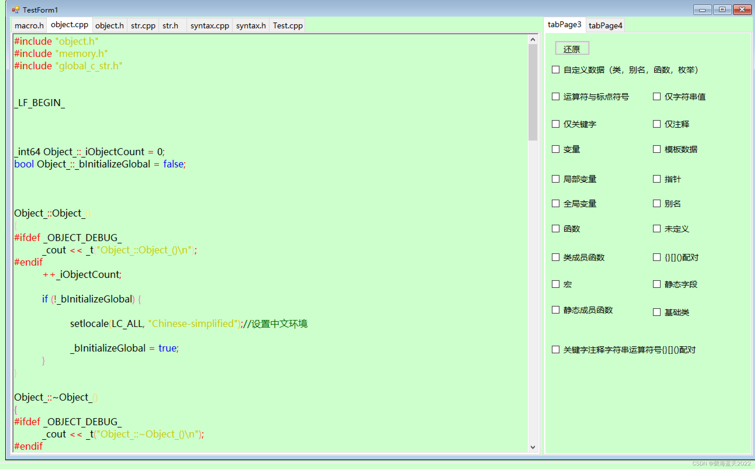This screenshot has width=755, height=469.
Task: Enable the 全局变量 checkbox
Action: (556, 203)
